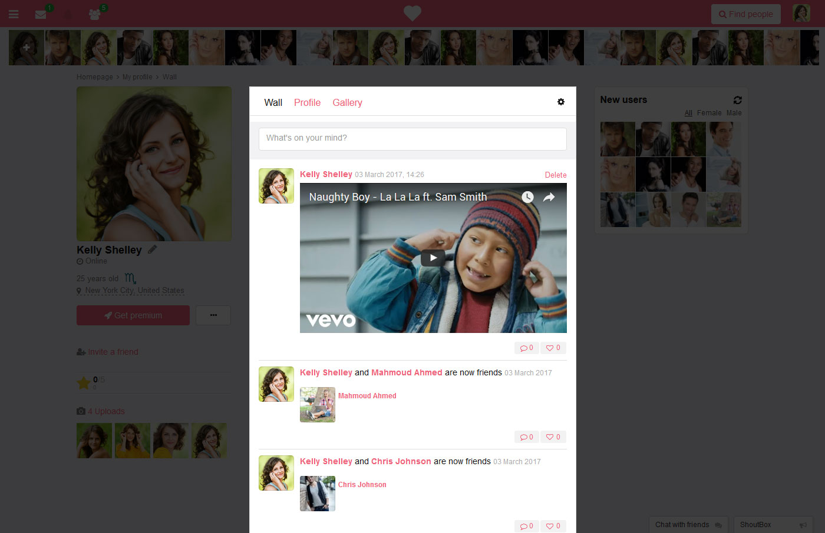The image size is (825, 533).
Task: Click the Homepage breadcrumb link
Action: pyautogui.click(x=95, y=77)
